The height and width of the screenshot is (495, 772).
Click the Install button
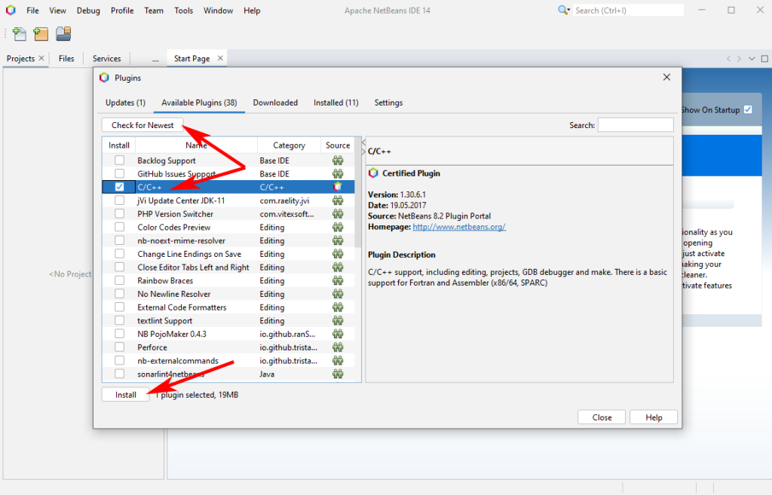(126, 395)
